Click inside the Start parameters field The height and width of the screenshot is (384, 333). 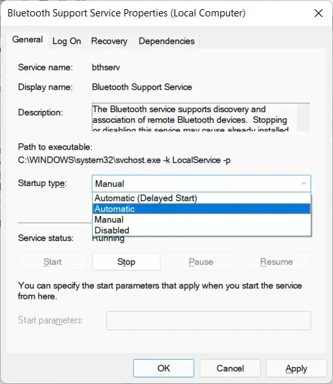pos(209,320)
